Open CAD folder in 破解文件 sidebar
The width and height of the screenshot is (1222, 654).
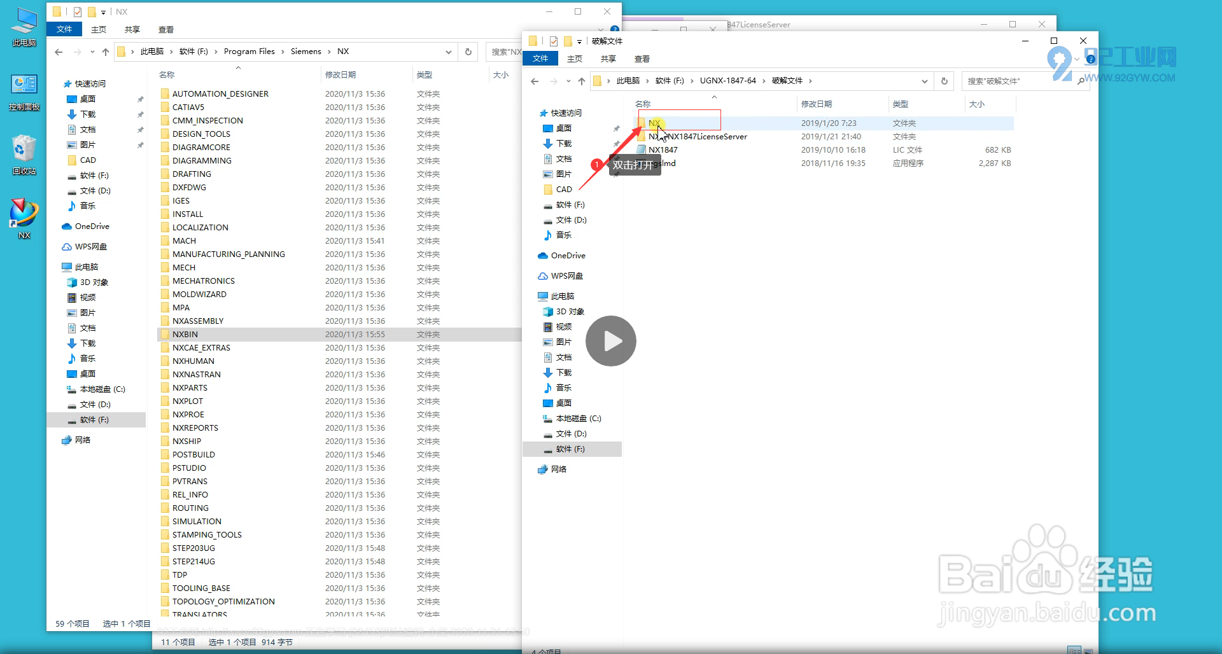tap(564, 190)
